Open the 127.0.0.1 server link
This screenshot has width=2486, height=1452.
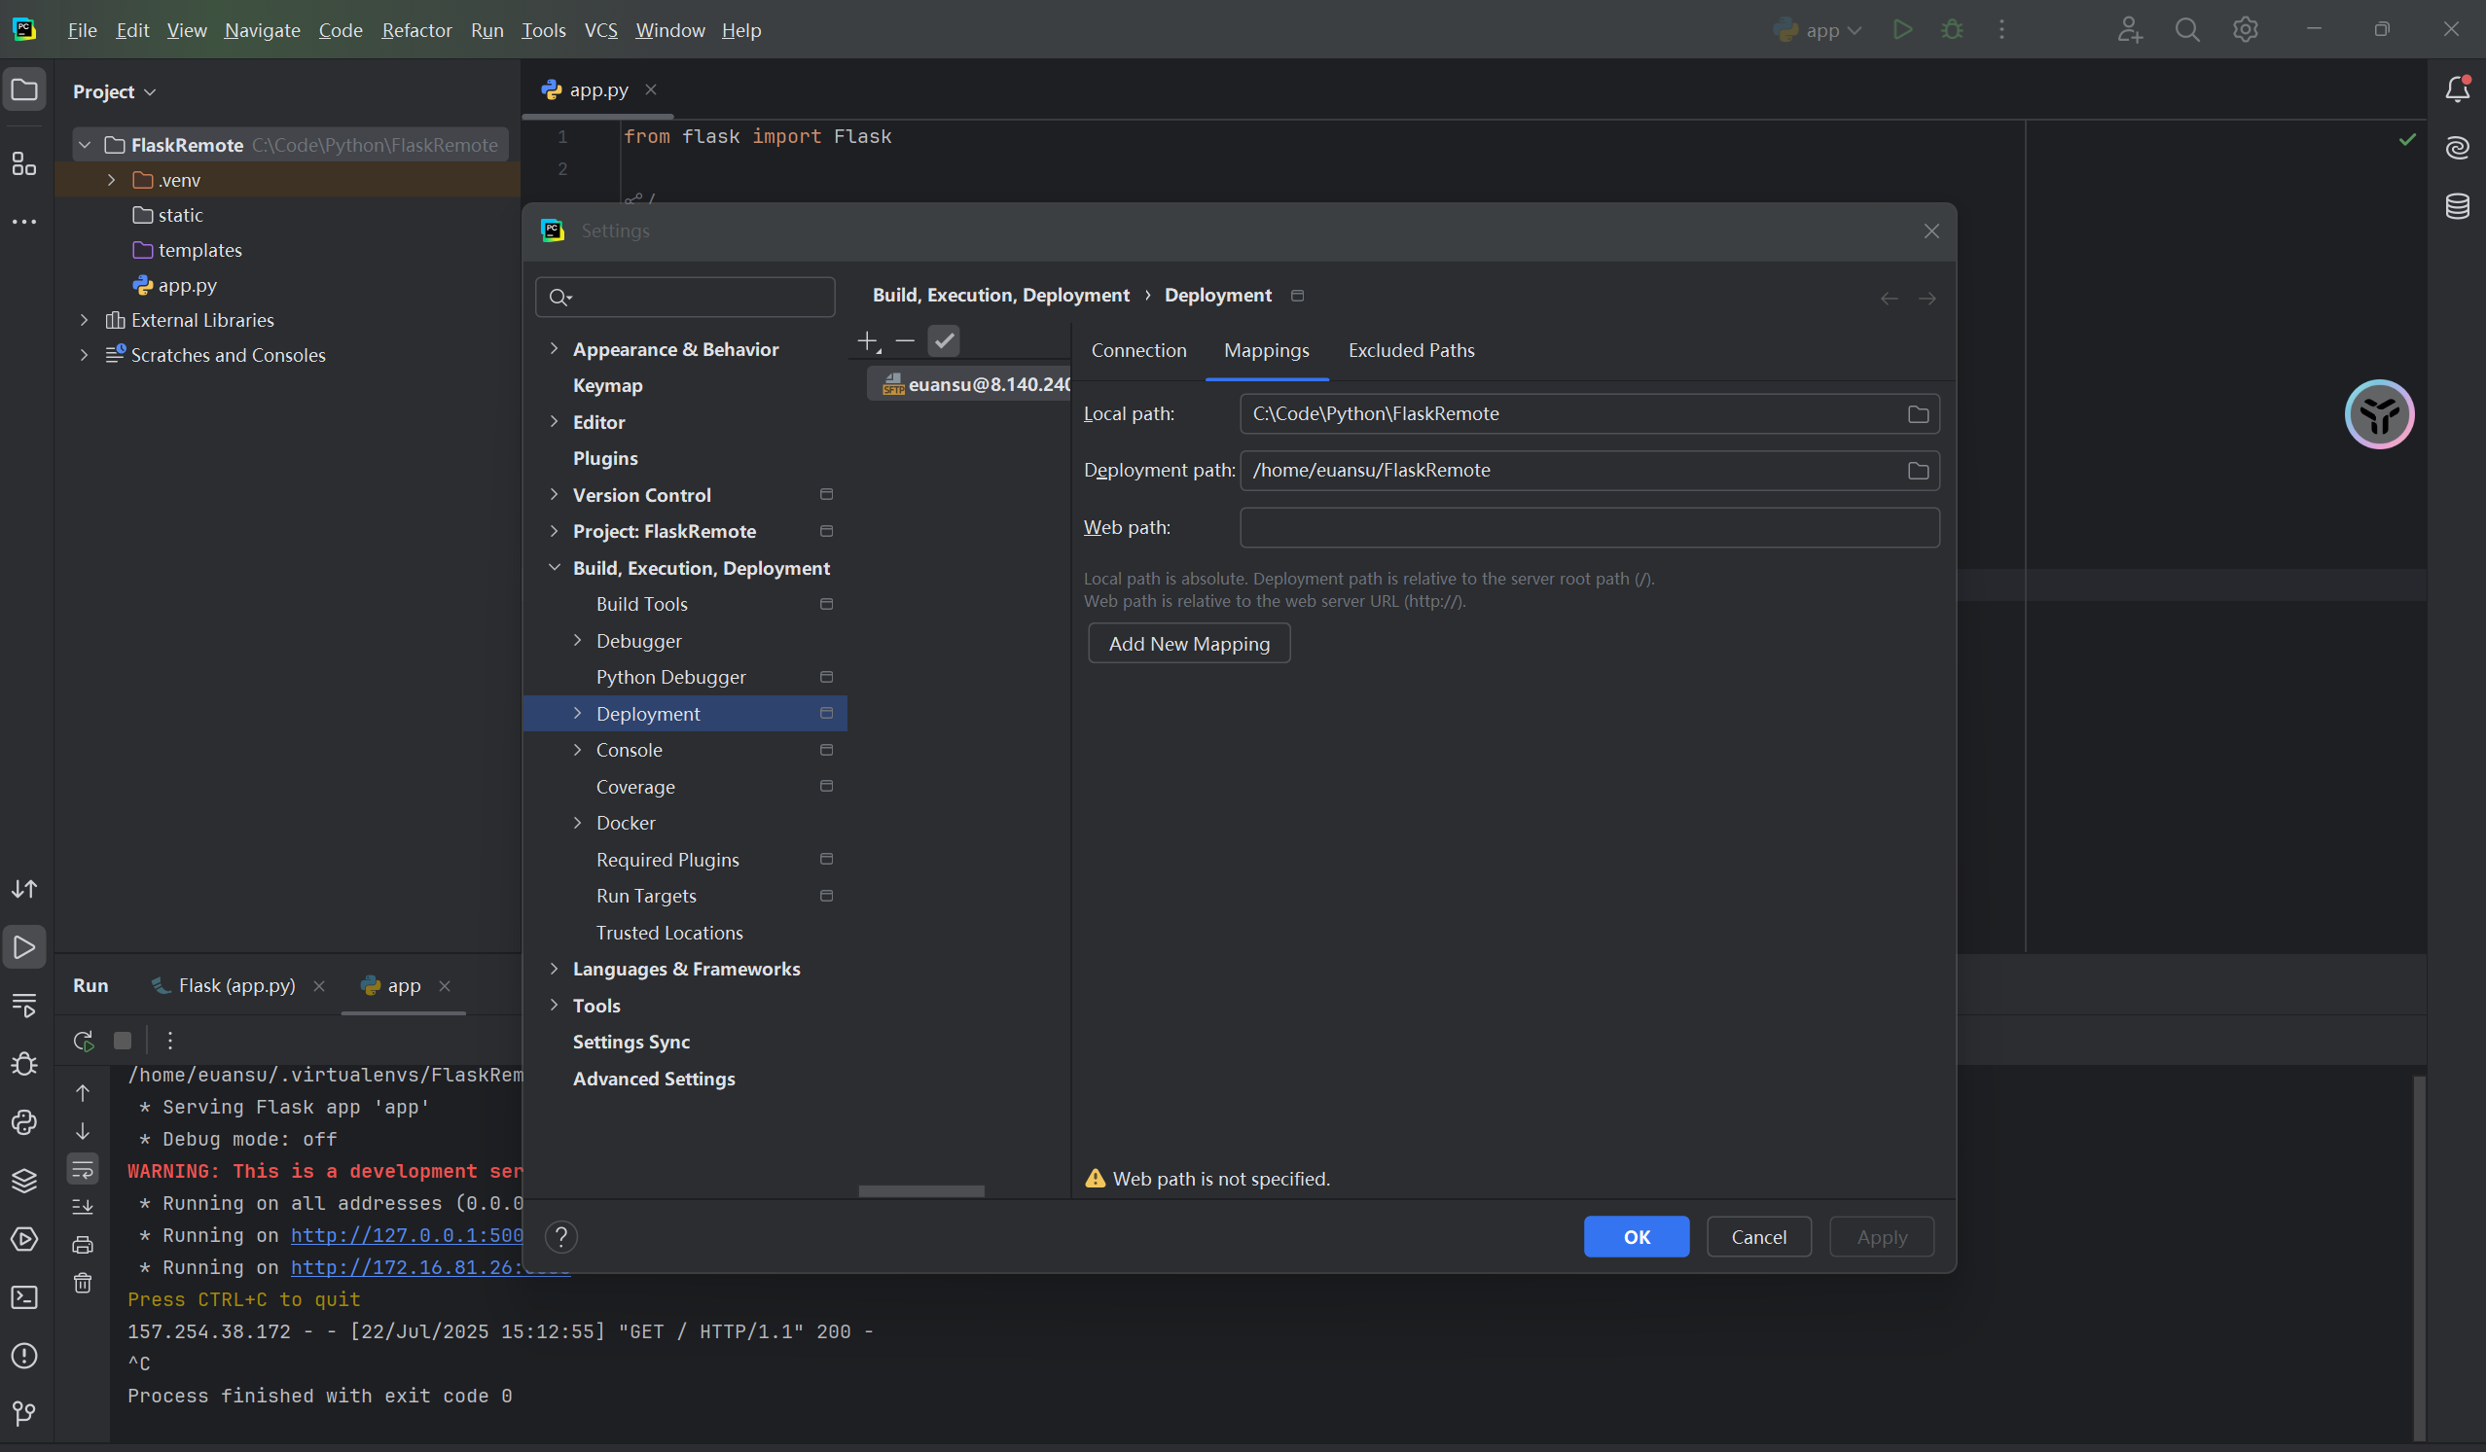pos(407,1235)
